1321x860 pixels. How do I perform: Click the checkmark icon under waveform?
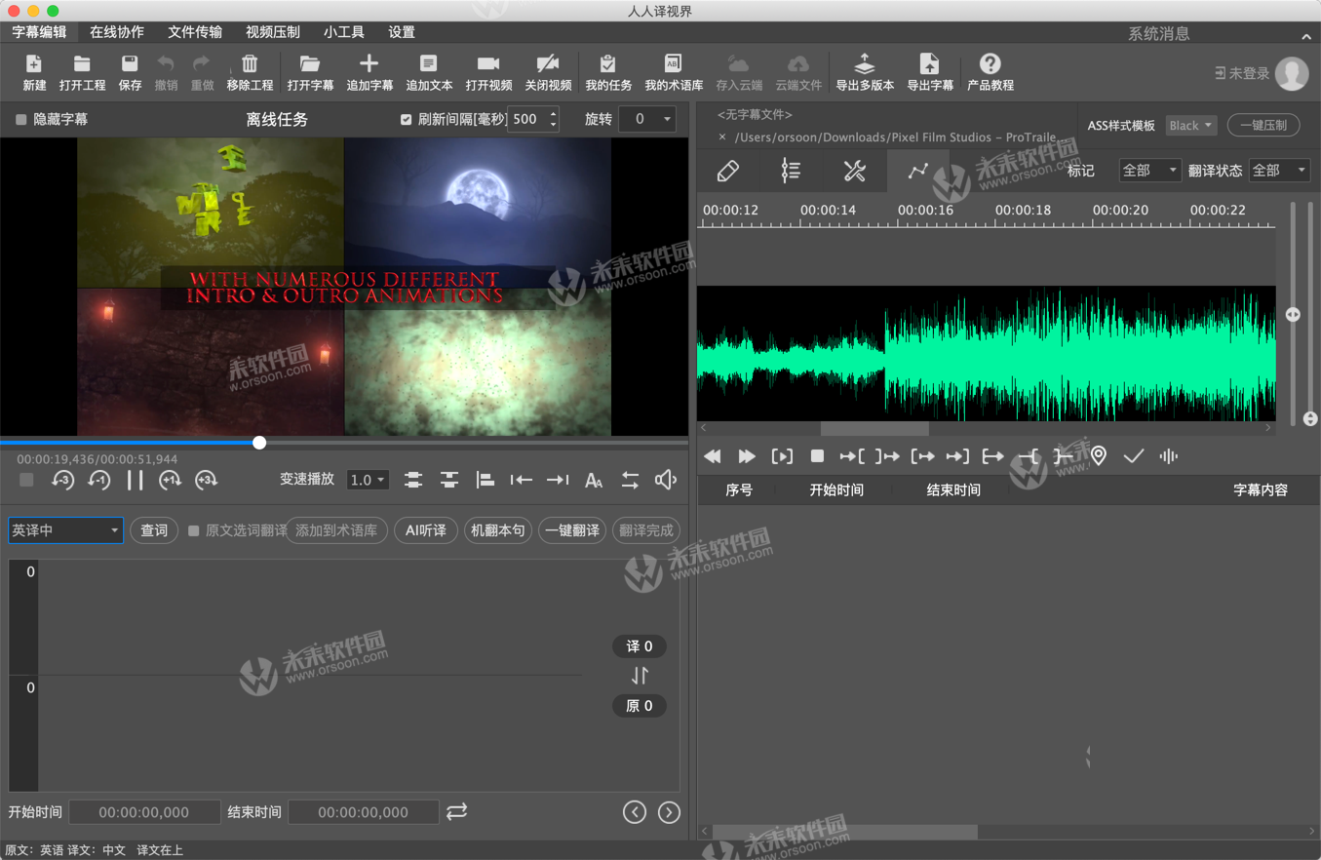click(x=1133, y=456)
